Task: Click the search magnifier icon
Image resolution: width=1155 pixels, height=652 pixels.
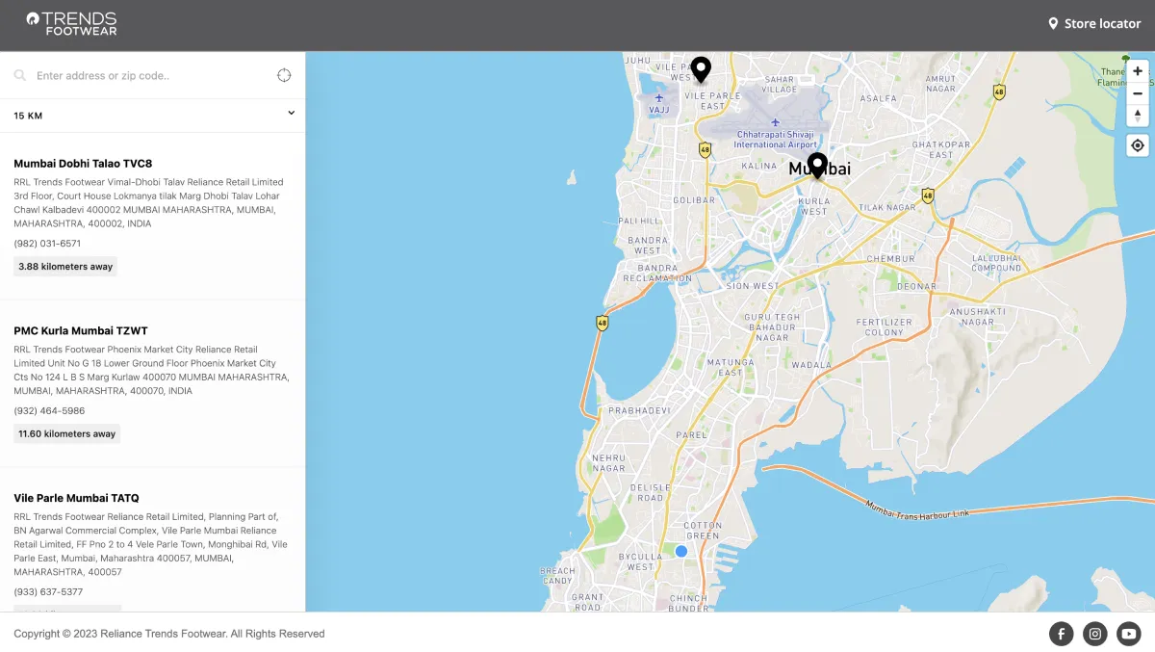Action: click(x=19, y=75)
